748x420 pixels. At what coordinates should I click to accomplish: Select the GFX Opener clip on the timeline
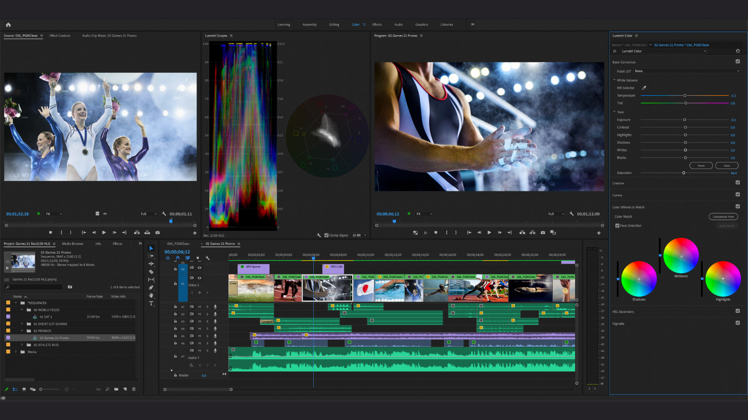point(254,269)
